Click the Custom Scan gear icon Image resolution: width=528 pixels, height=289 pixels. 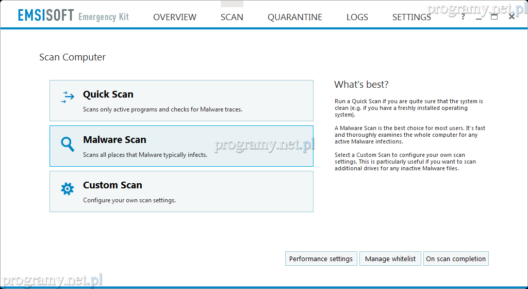pyautogui.click(x=68, y=189)
